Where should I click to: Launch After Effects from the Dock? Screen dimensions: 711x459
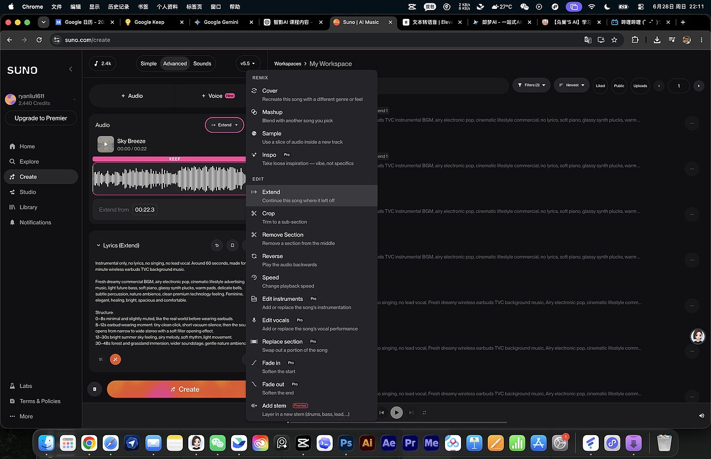[389, 443]
